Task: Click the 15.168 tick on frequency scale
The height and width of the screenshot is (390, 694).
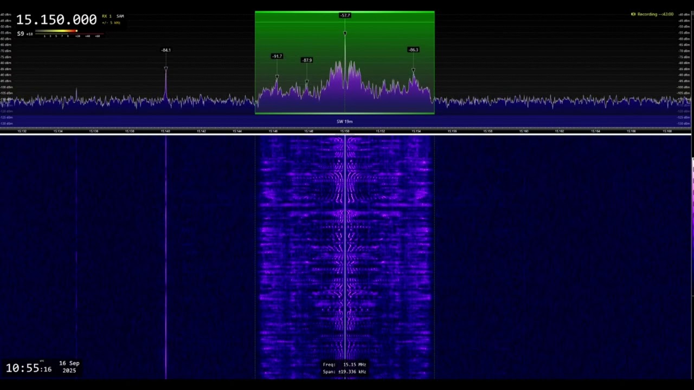Action: click(667, 131)
